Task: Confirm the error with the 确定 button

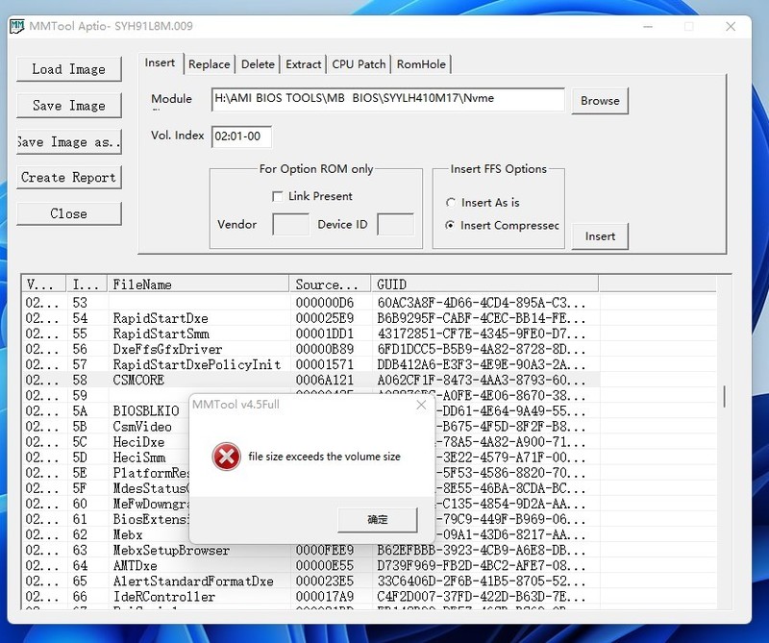Action: [x=378, y=519]
